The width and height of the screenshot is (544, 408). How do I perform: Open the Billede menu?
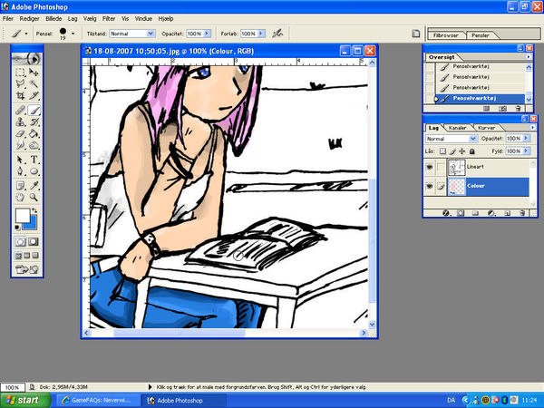tap(53, 19)
